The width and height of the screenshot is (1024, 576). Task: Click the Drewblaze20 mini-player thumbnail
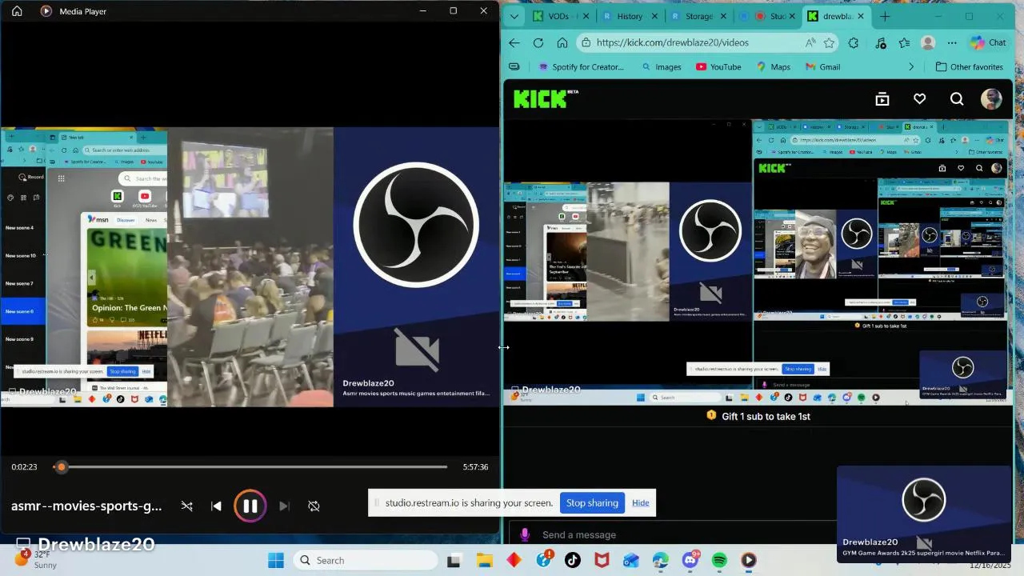[x=924, y=514]
